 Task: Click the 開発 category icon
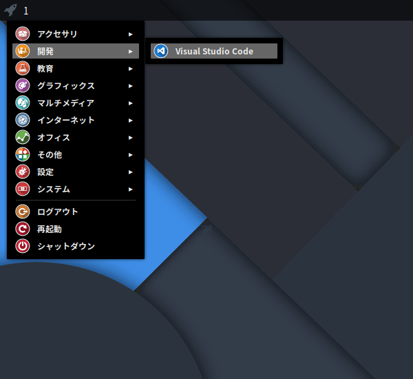click(x=23, y=51)
